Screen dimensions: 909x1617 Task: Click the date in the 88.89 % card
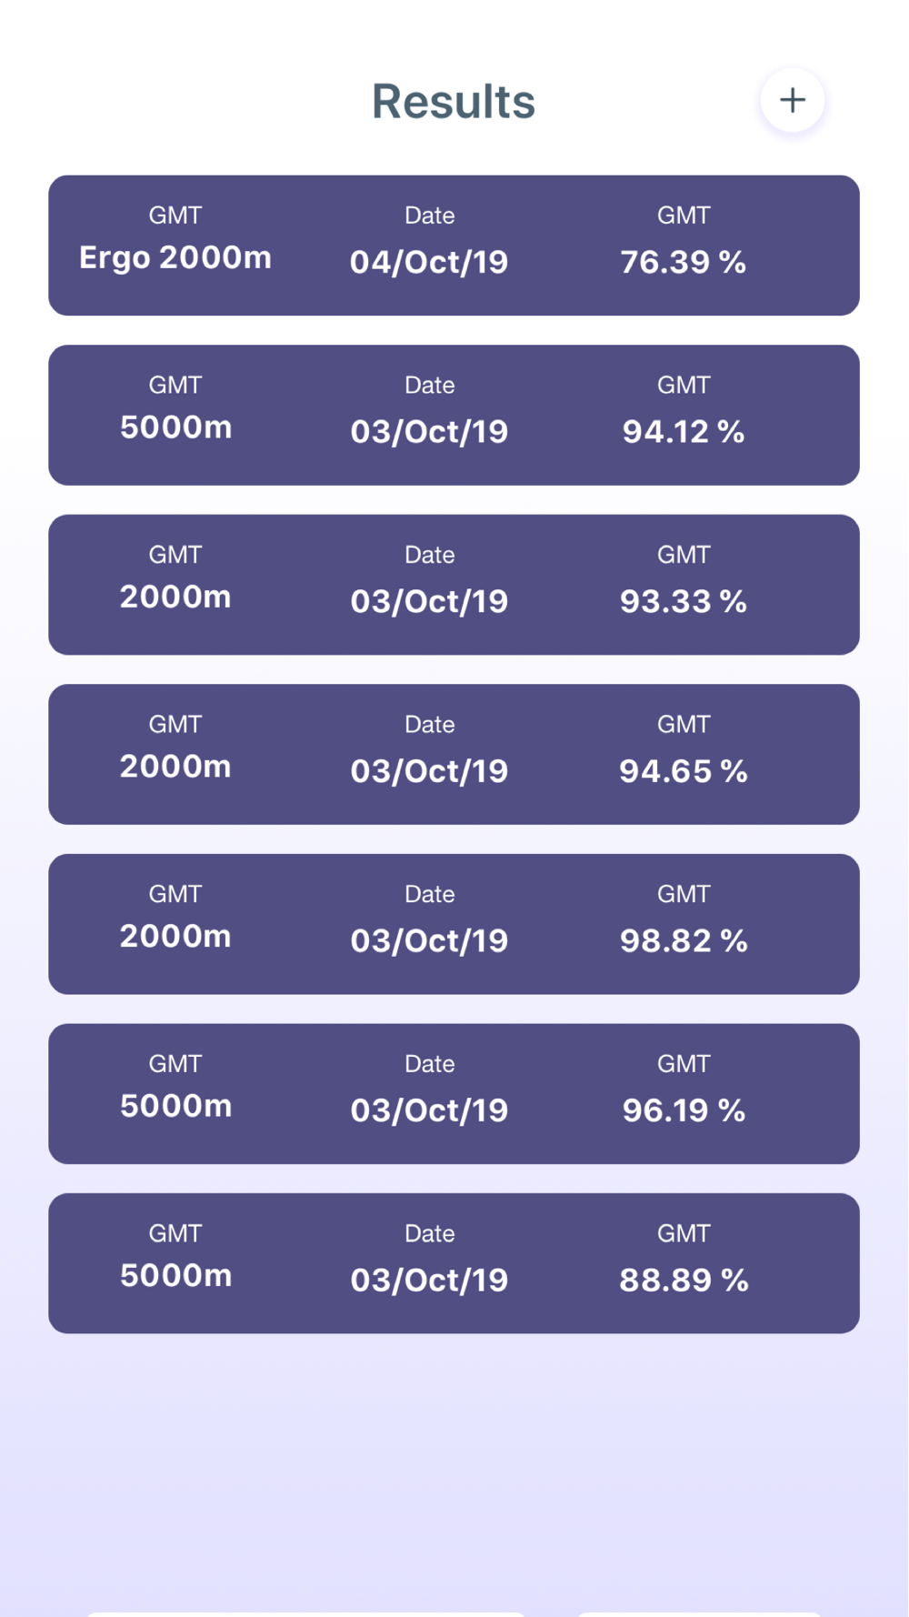click(x=429, y=1280)
